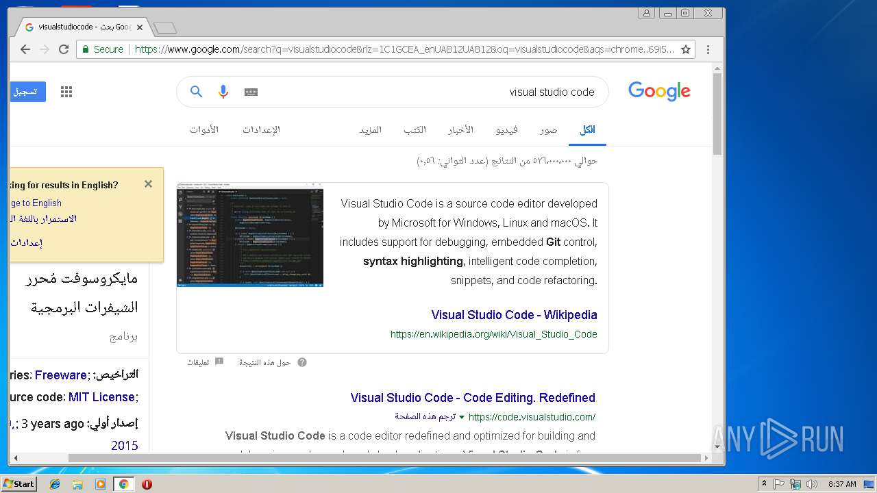Open the إعدادات settings link in popup
The height and width of the screenshot is (493, 877).
click(x=26, y=242)
